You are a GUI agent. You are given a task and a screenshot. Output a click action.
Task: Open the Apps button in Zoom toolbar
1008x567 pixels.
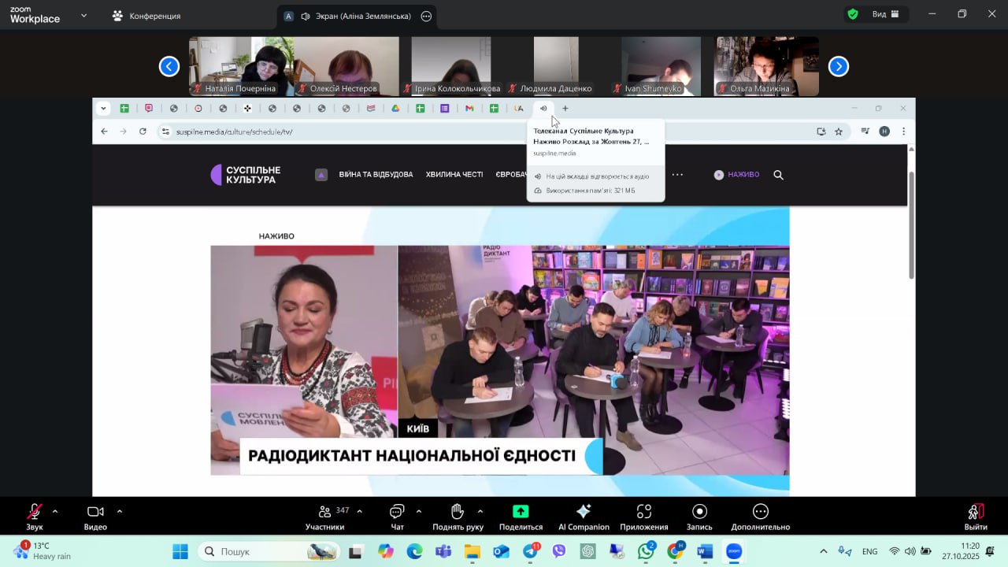[644, 512]
